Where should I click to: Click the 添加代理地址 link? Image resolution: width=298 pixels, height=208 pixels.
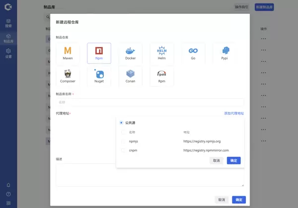[x=233, y=113]
